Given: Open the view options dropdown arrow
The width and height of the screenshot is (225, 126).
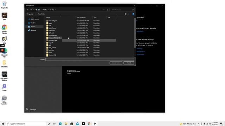Looking at the screenshot, I should tap(128, 14).
